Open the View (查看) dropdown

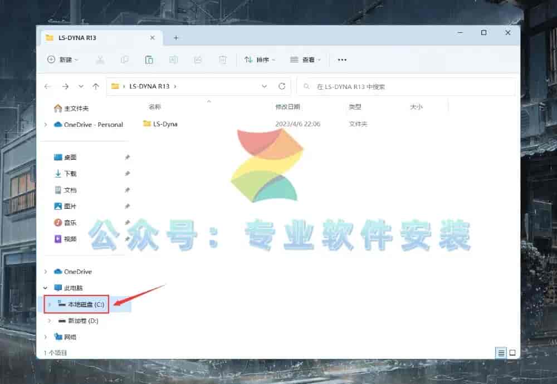pos(305,60)
